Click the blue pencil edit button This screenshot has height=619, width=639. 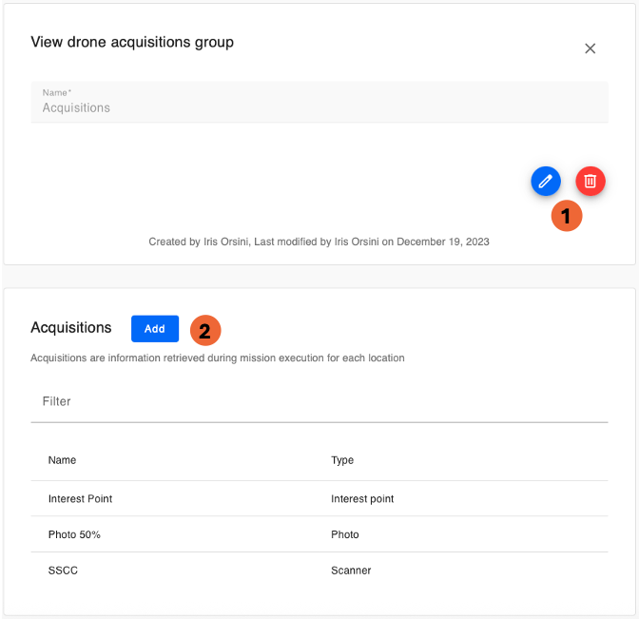tap(546, 181)
